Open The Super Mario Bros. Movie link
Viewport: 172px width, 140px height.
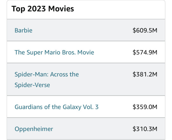pos(54,52)
